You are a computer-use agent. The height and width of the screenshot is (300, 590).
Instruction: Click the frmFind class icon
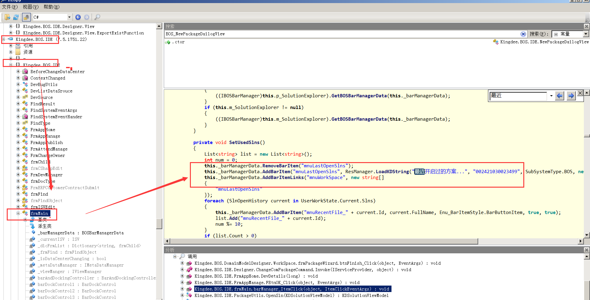coord(25,194)
